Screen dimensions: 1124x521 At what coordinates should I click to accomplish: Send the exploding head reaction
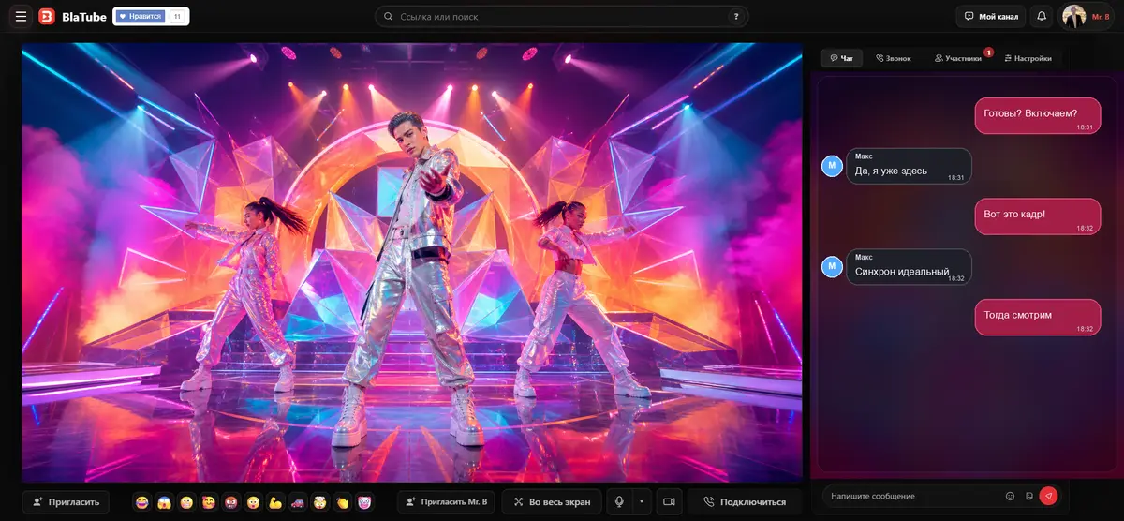(x=320, y=502)
